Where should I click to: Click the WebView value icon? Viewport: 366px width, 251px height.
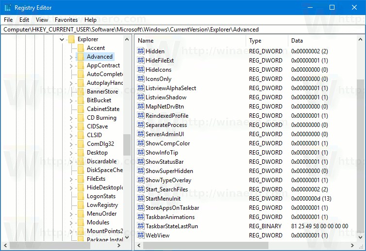141,235
